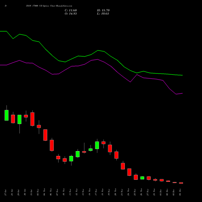202x202 pixels.
Task: Click the open price value O: 14.85
Action: click(x=71, y=14)
